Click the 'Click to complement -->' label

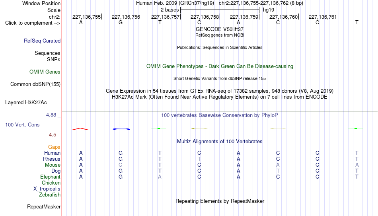click(33, 23)
